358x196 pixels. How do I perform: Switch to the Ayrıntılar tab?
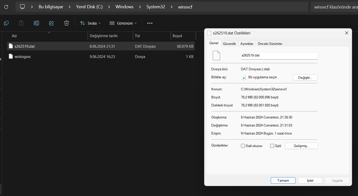247,44
